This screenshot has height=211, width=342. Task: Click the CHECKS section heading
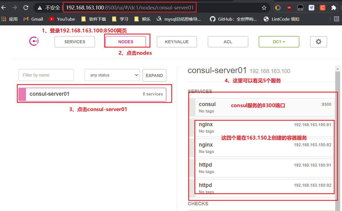coord(198,204)
